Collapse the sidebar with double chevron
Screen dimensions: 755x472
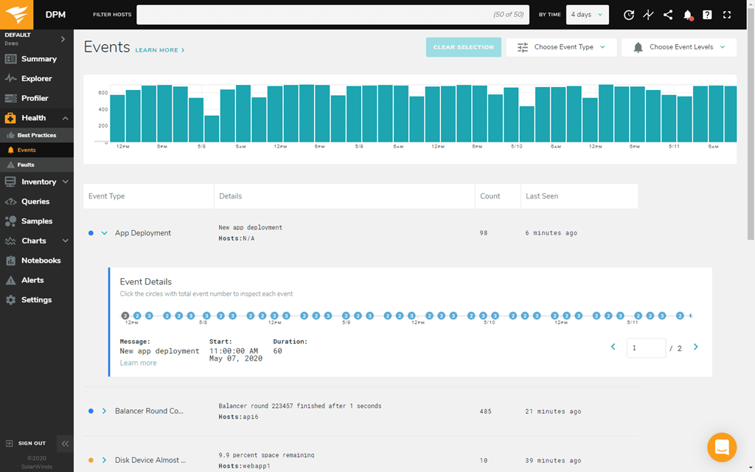pos(65,443)
